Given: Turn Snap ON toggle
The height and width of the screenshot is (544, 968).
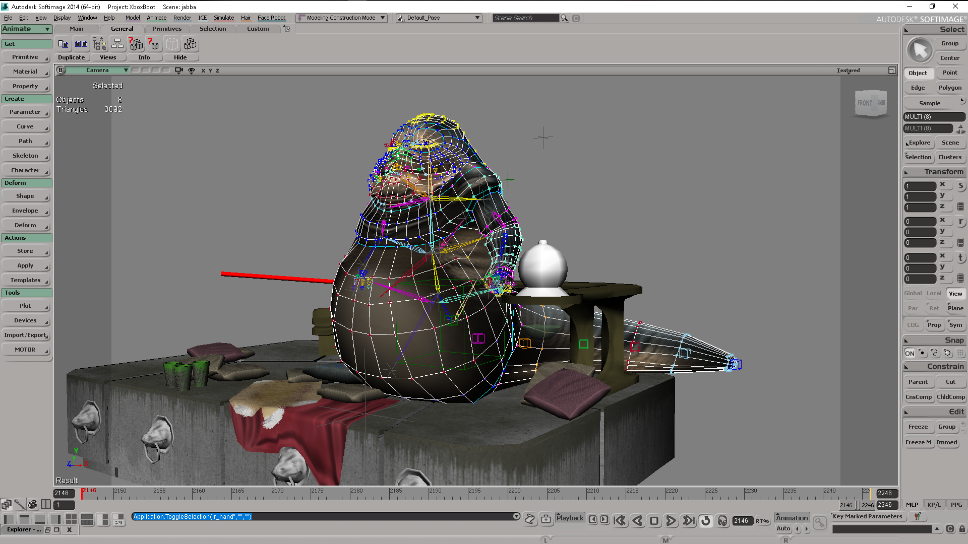Looking at the screenshot, I should (x=910, y=353).
